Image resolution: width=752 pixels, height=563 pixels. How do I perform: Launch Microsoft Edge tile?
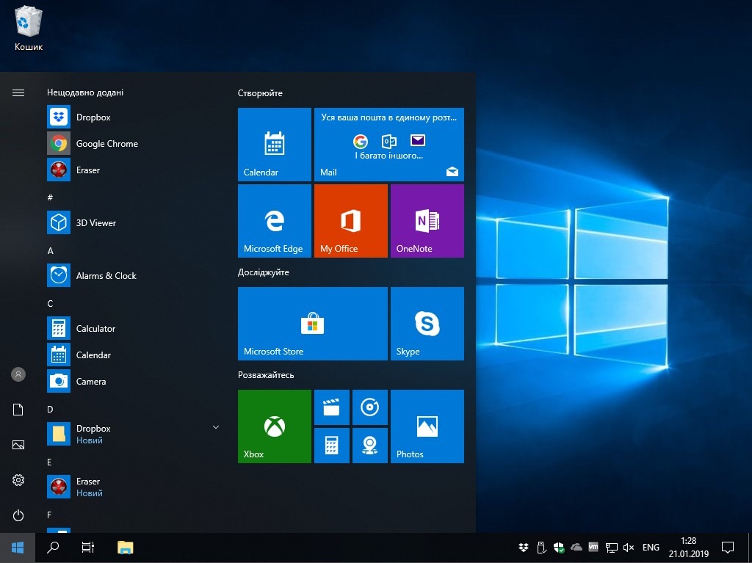tap(275, 221)
